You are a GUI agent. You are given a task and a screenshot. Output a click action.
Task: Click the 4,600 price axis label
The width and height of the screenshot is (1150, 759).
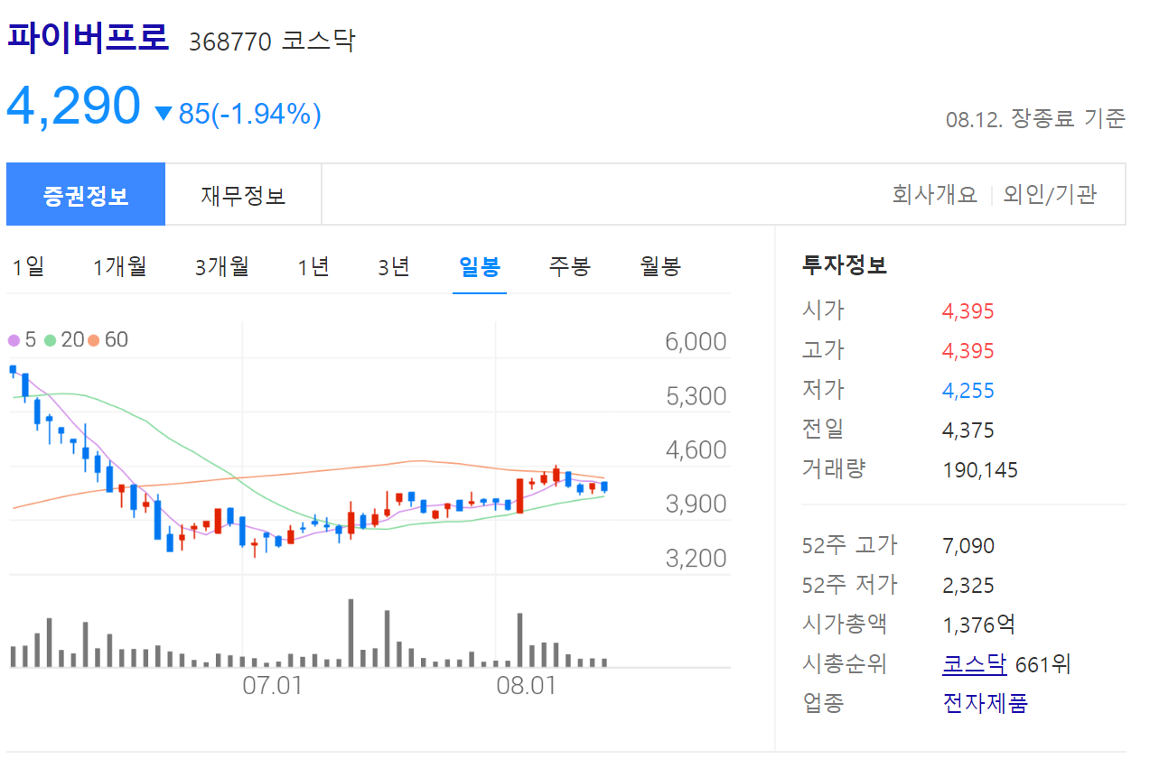coord(696,449)
